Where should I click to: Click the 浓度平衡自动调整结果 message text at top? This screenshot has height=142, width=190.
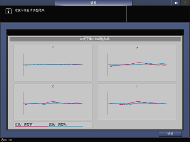tap(29, 10)
